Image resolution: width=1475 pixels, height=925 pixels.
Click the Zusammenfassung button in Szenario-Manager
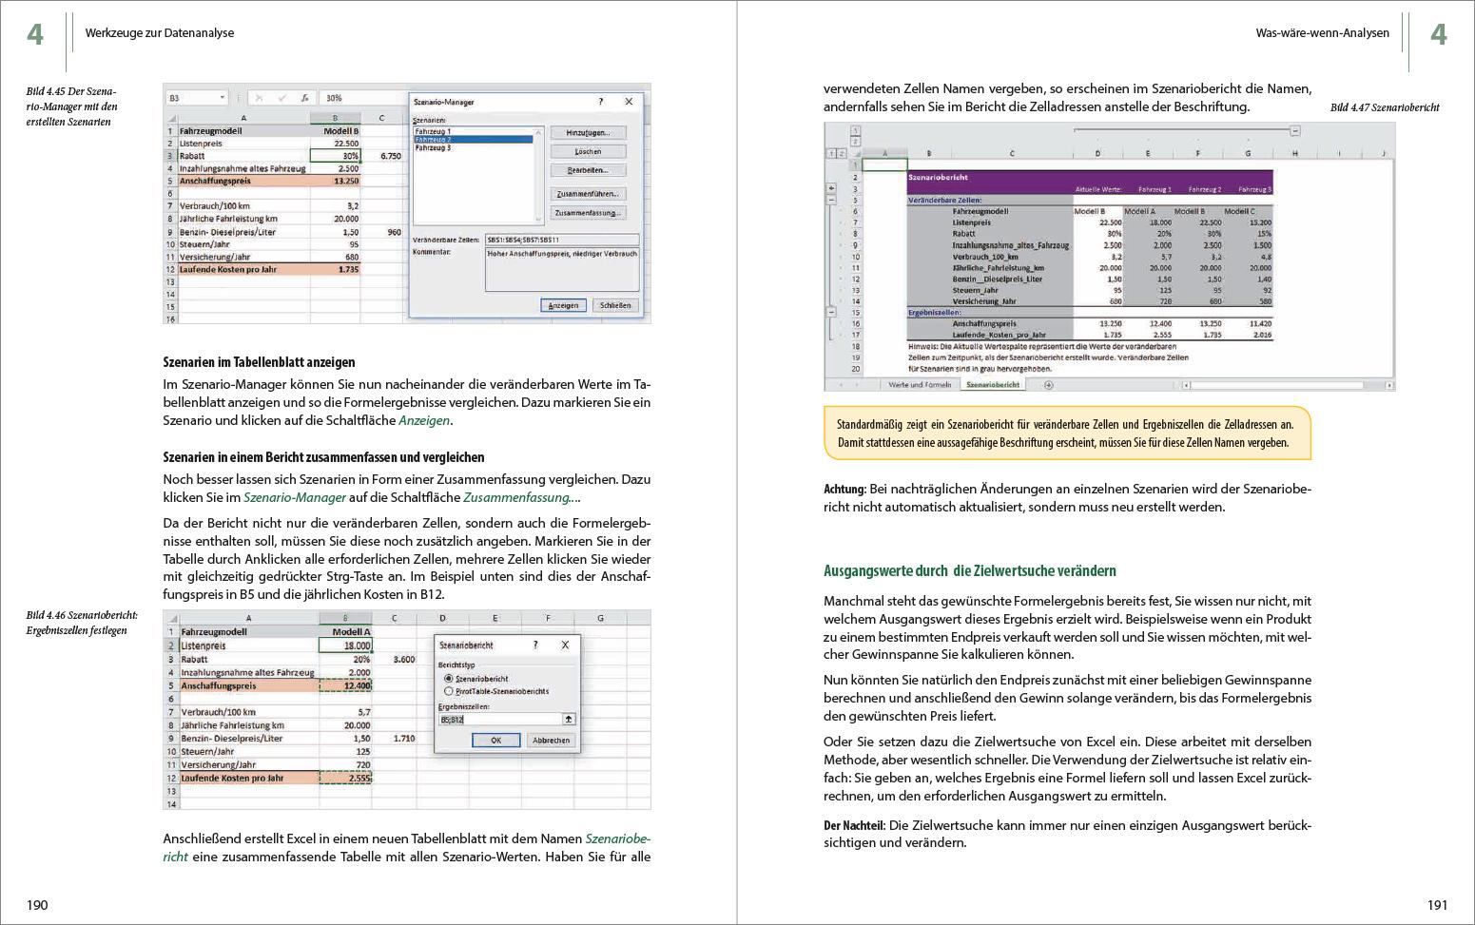(590, 213)
